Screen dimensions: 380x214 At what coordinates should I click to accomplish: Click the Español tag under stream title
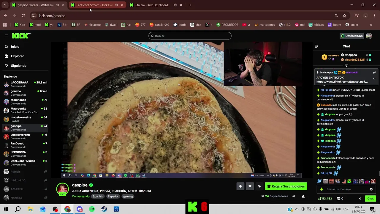(113, 196)
